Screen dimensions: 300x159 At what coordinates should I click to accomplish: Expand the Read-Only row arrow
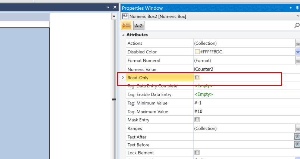[123, 78]
